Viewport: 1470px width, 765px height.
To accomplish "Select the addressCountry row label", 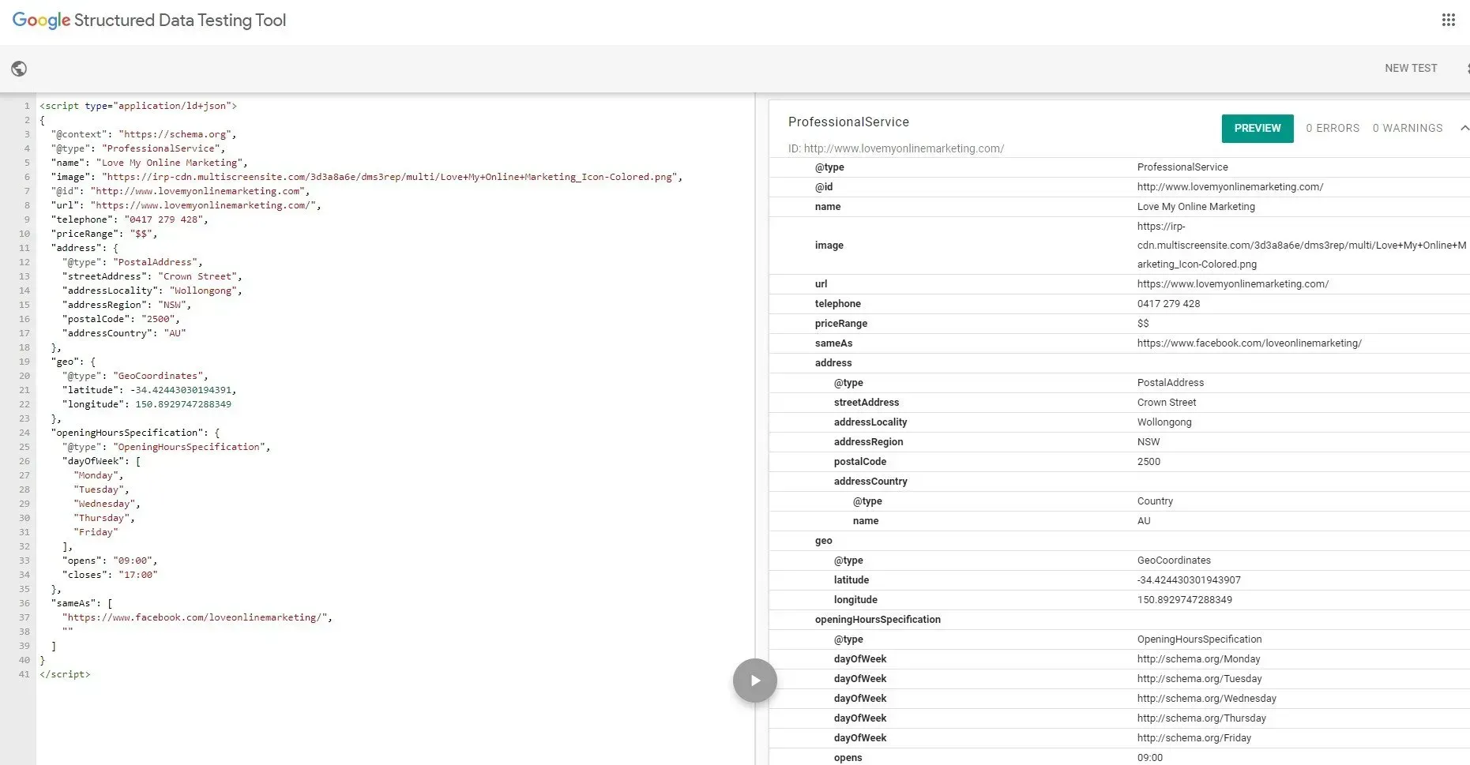I will click(x=870, y=482).
